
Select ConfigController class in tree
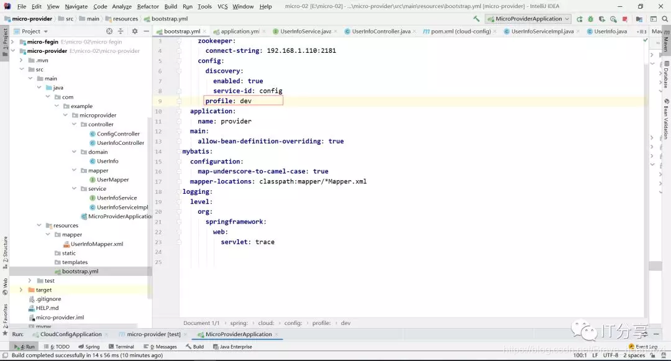pyautogui.click(x=118, y=134)
